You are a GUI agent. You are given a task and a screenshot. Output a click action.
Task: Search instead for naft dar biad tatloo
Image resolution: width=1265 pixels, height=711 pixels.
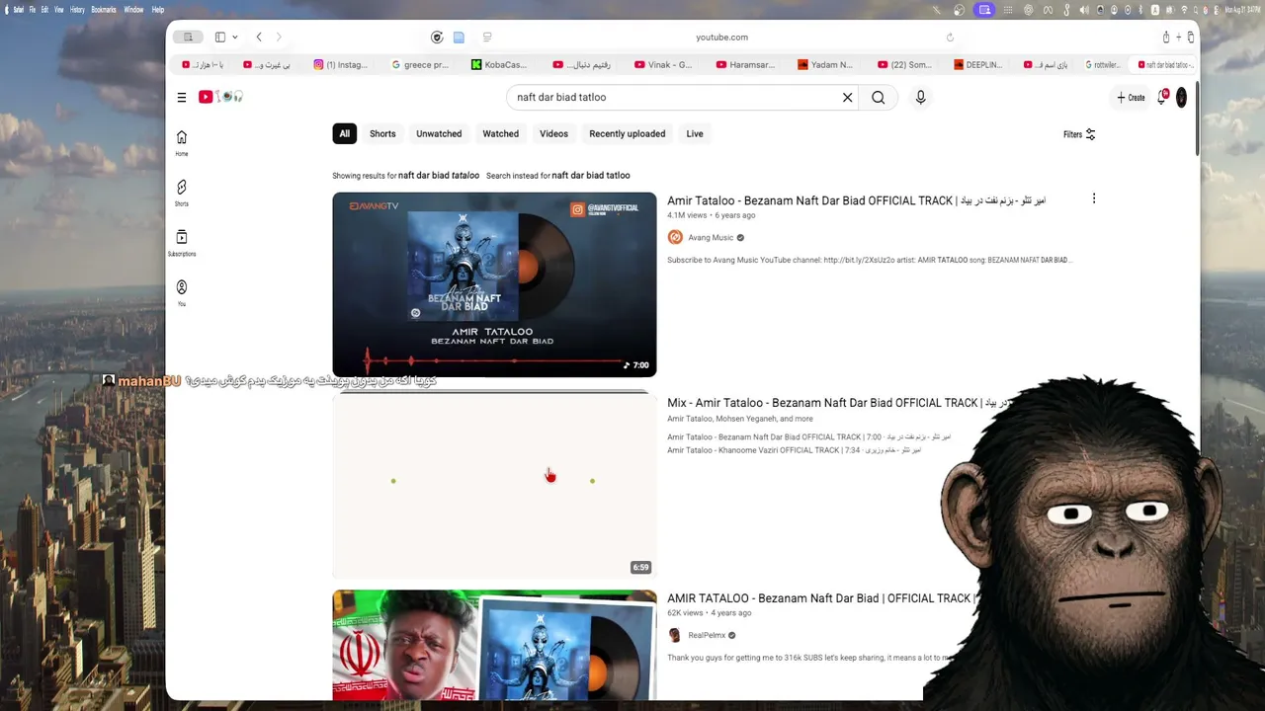(x=591, y=176)
